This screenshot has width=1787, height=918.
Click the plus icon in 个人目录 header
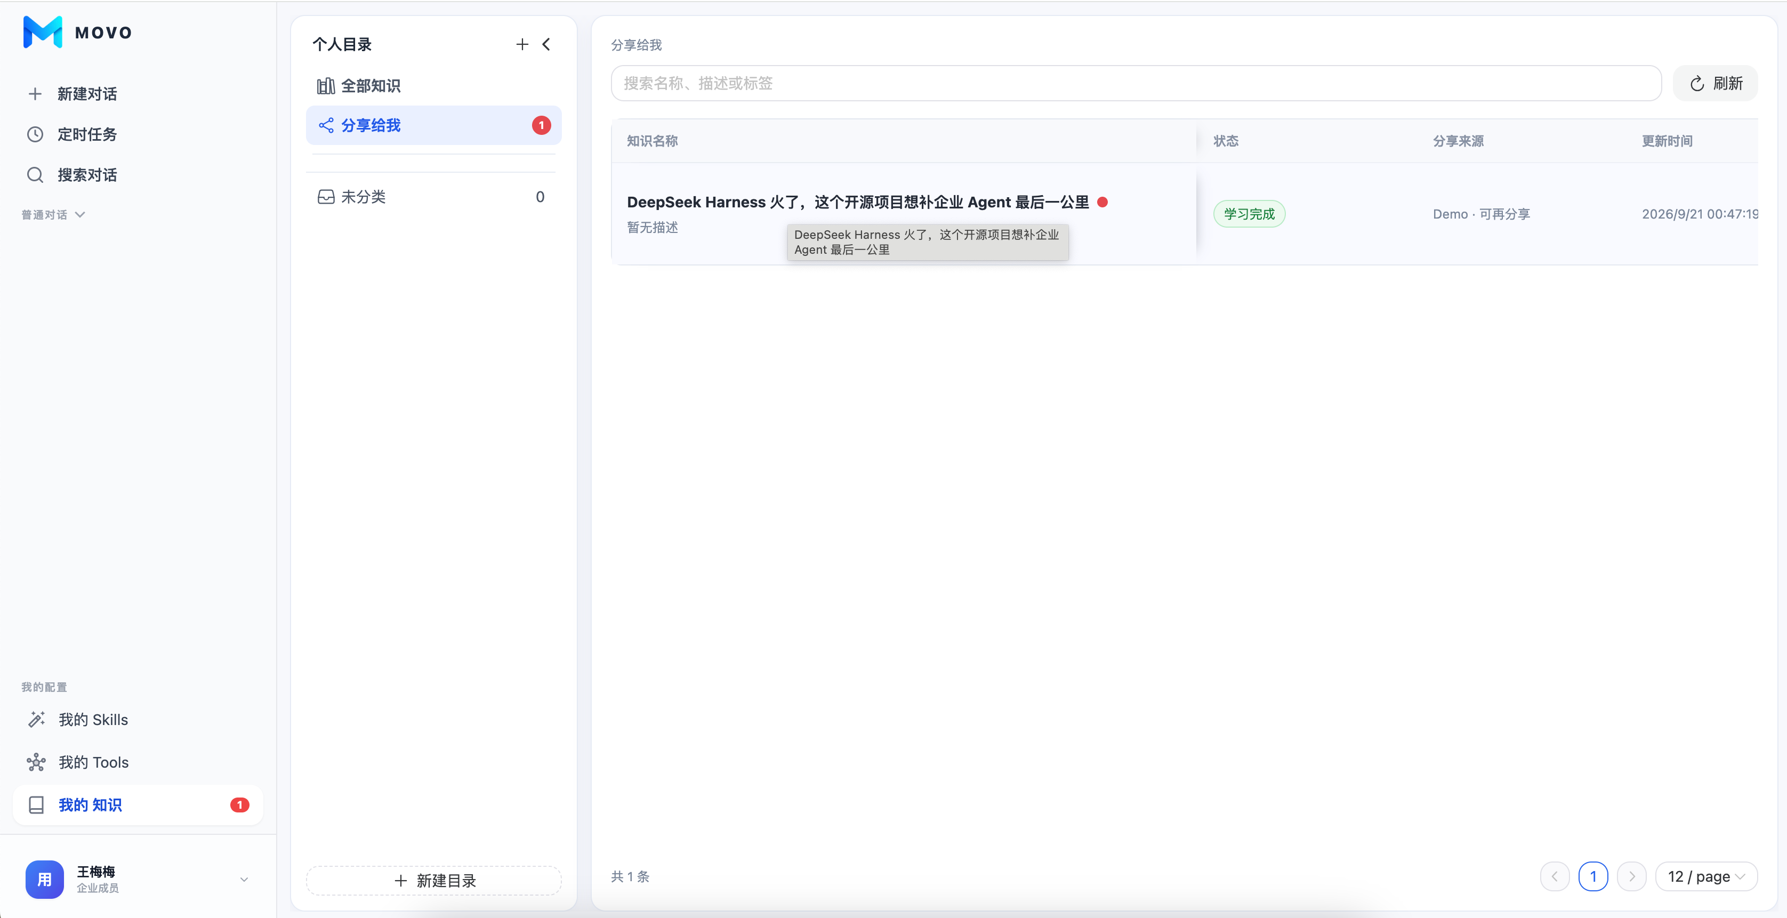click(522, 44)
